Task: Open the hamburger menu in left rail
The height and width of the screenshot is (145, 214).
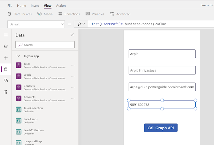Action: click(6, 35)
